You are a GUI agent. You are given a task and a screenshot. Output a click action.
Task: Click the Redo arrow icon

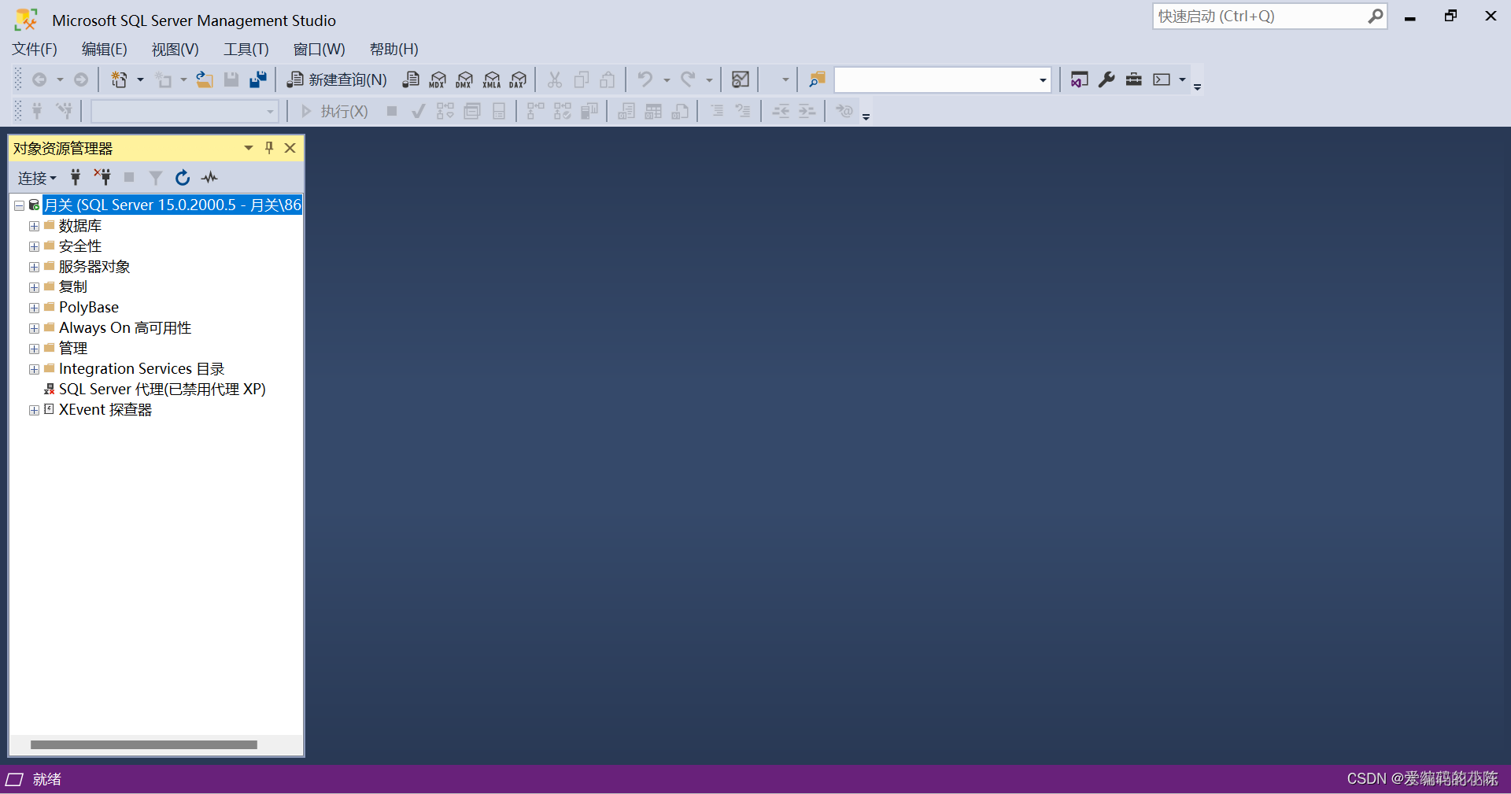pos(688,79)
